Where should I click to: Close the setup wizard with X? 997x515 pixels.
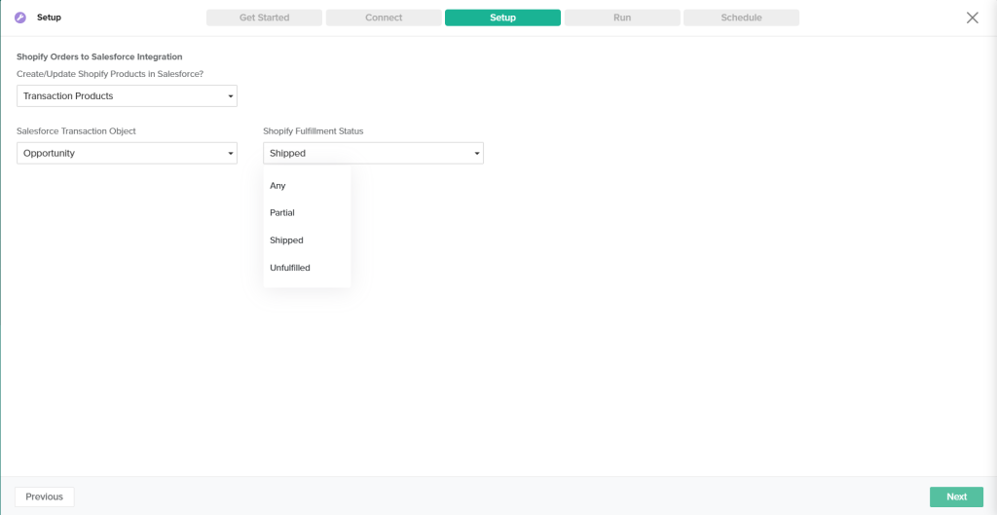pos(973,18)
